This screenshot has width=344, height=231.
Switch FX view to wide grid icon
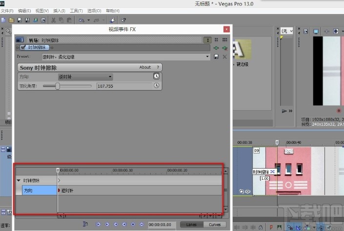point(224,39)
